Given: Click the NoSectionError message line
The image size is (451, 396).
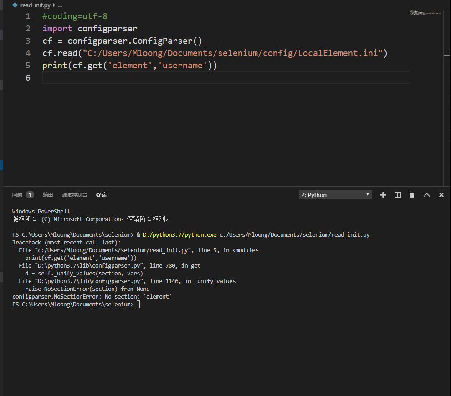Looking at the screenshot, I should click(x=92, y=297).
